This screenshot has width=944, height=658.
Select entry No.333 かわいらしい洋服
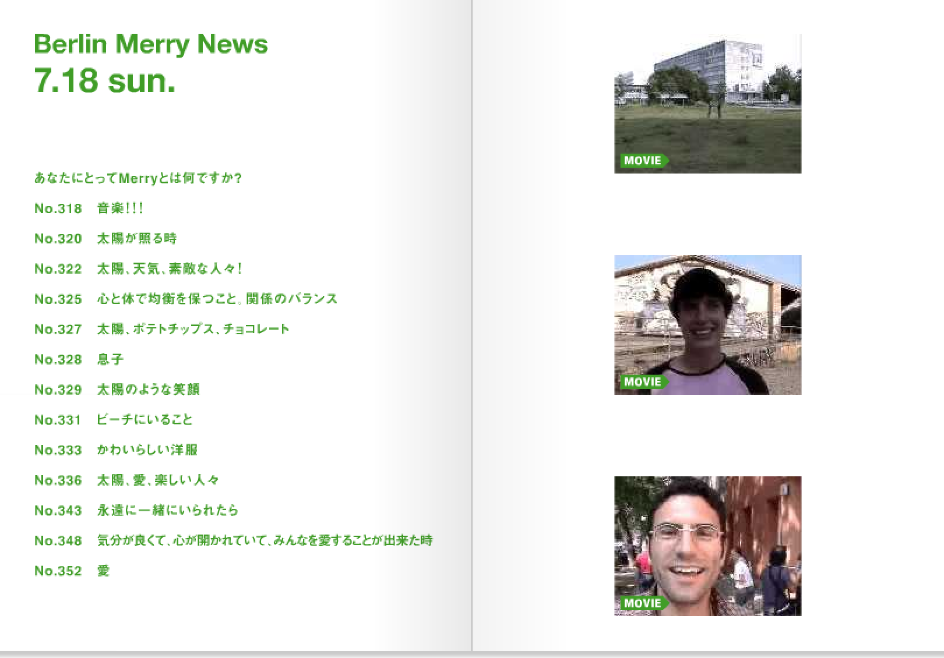116,451
